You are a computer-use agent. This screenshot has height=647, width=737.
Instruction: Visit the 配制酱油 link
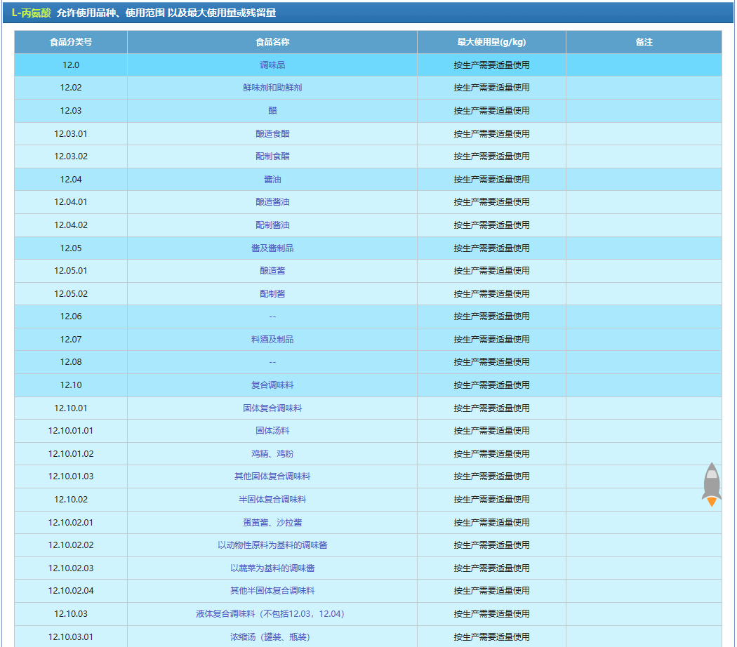click(272, 225)
